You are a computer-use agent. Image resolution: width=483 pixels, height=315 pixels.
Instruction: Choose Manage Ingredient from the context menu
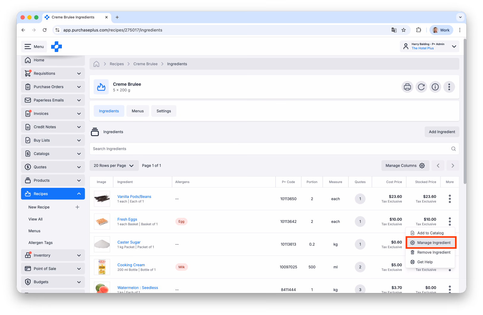[431, 243]
